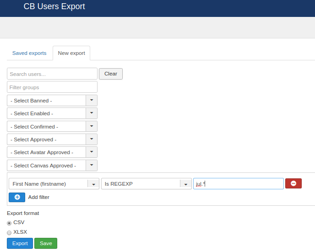
Task: Focus the Search users text field
Action: (52, 74)
